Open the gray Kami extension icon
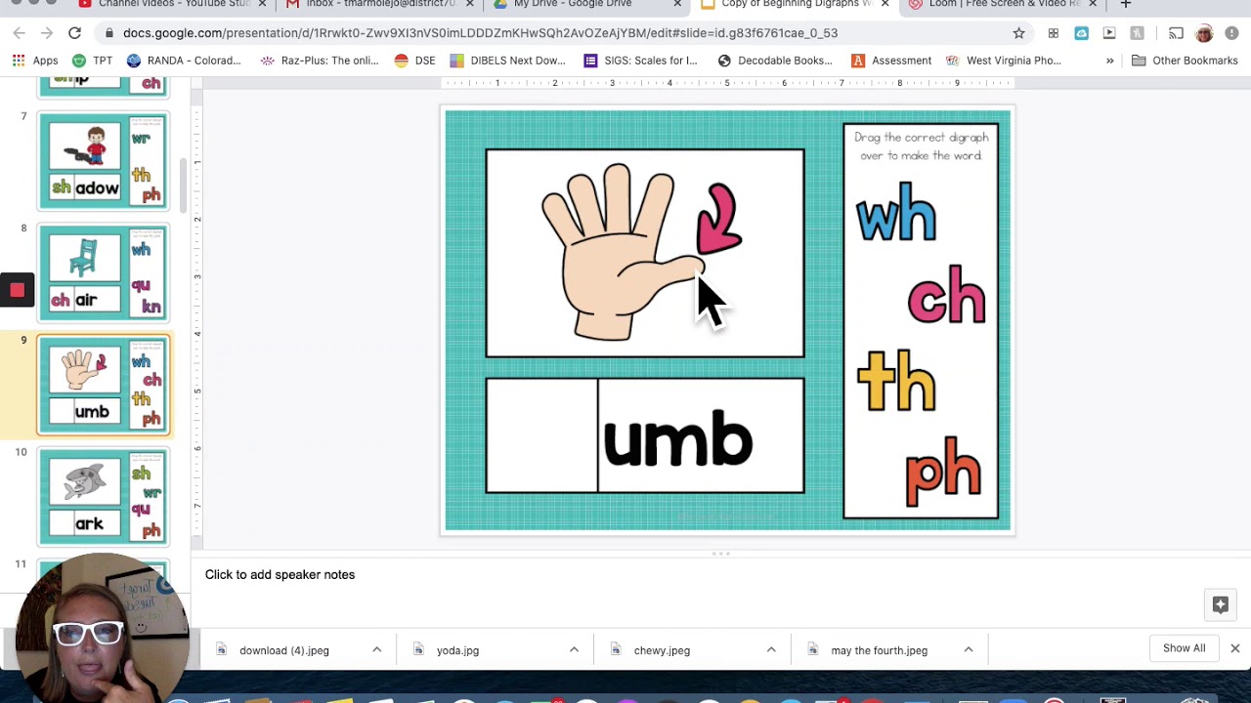 coord(1137,33)
